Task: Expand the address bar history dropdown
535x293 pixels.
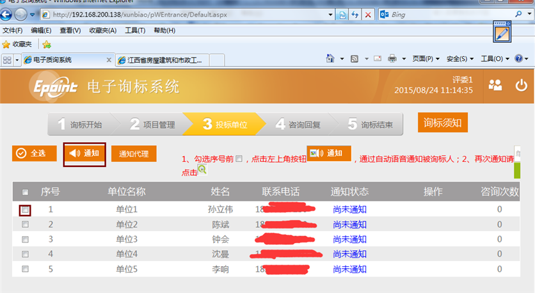Action: pyautogui.click(x=330, y=15)
